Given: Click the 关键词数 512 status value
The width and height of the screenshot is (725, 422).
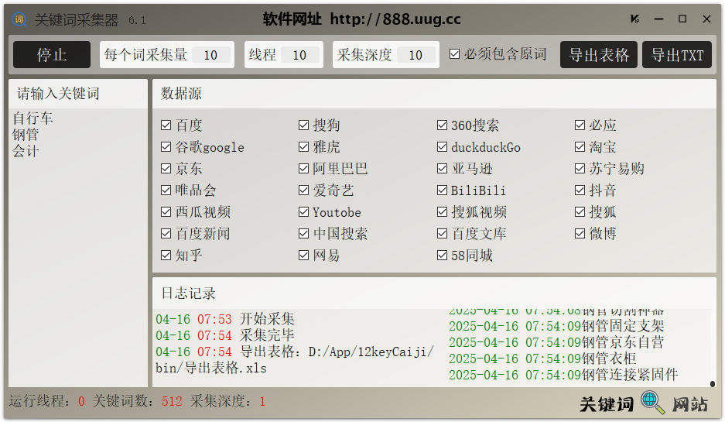Looking at the screenshot, I should click(172, 401).
